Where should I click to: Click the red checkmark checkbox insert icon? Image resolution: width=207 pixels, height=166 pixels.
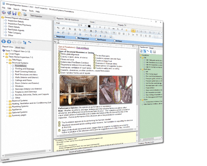(96, 35)
